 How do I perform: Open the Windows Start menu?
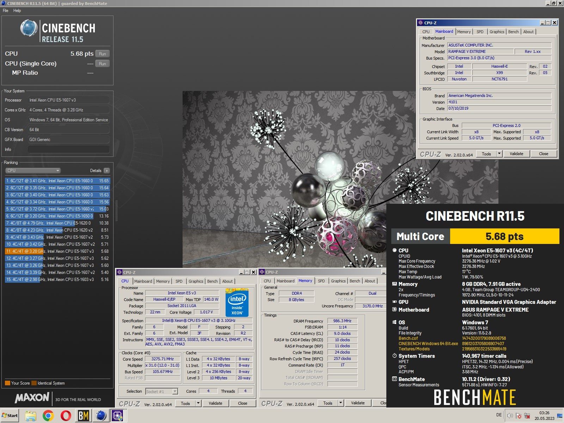tap(10, 416)
